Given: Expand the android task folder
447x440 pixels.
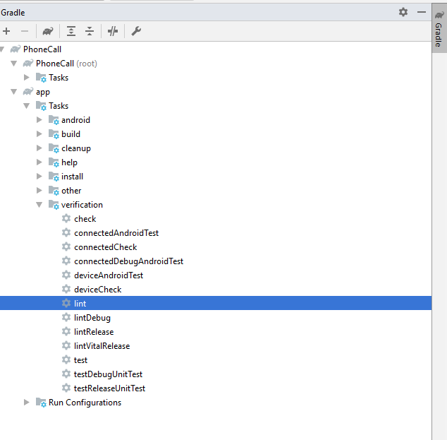Looking at the screenshot, I should coord(40,120).
